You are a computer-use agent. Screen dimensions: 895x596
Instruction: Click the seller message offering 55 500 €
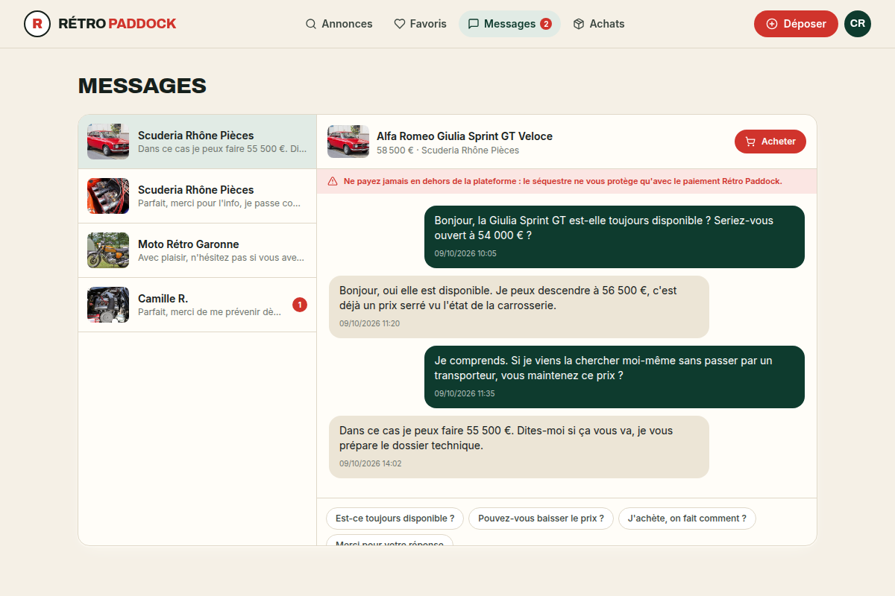[519, 447]
